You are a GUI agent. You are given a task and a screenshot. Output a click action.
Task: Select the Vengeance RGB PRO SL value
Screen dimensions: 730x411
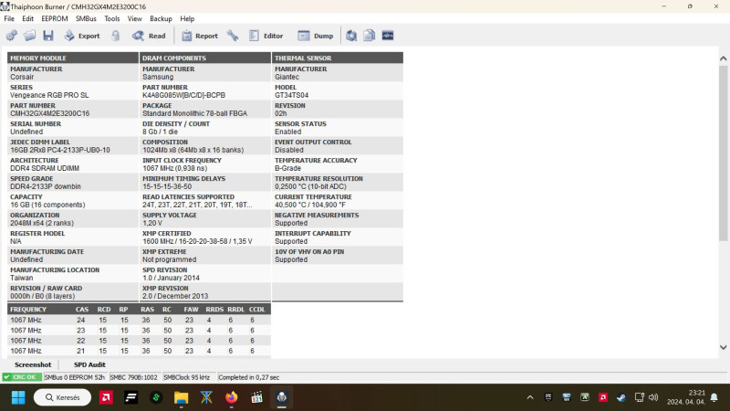coord(49,95)
